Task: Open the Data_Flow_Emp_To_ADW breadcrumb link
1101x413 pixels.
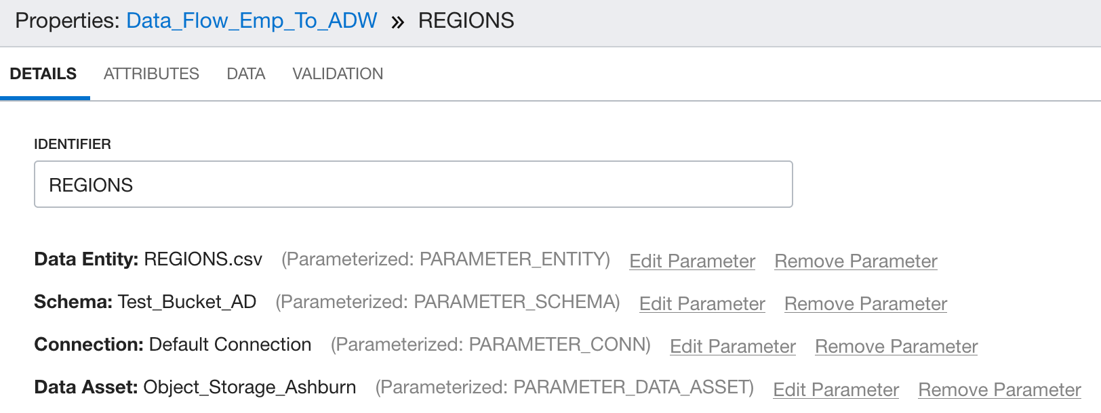Action: pos(252,21)
